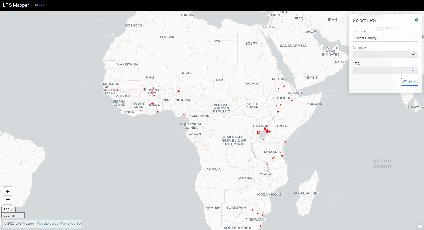Image resolution: width=424 pixels, height=230 pixels.
Task: Open the Select Country dropdown
Action: point(385,38)
